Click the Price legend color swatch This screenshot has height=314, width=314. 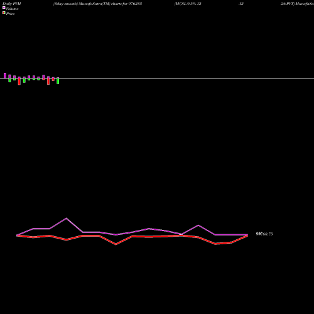pos(4,13)
